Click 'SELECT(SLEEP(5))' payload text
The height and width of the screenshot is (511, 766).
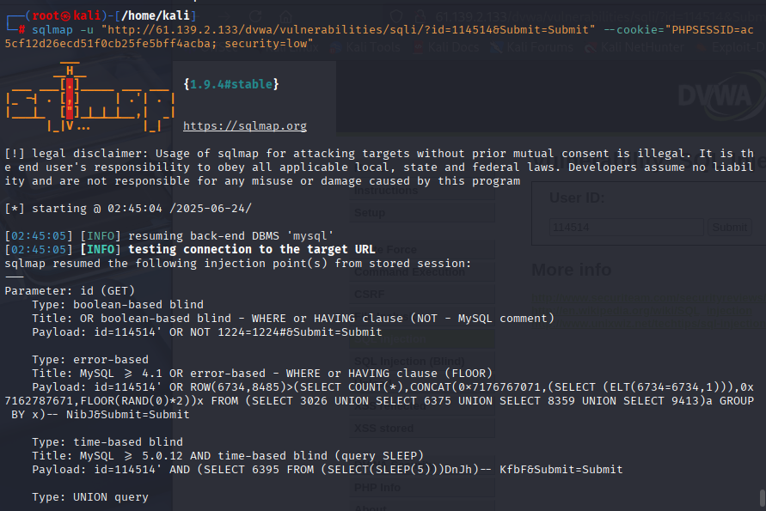(x=383, y=470)
